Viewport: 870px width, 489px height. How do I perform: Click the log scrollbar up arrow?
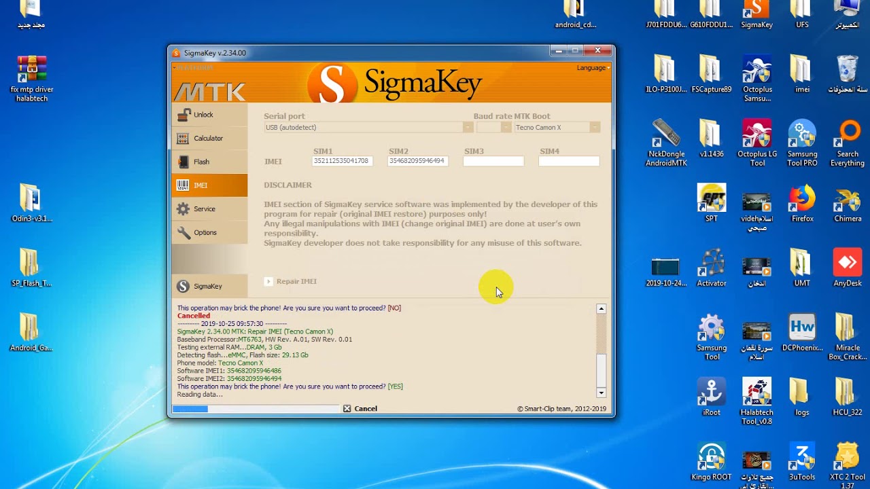[x=601, y=309]
